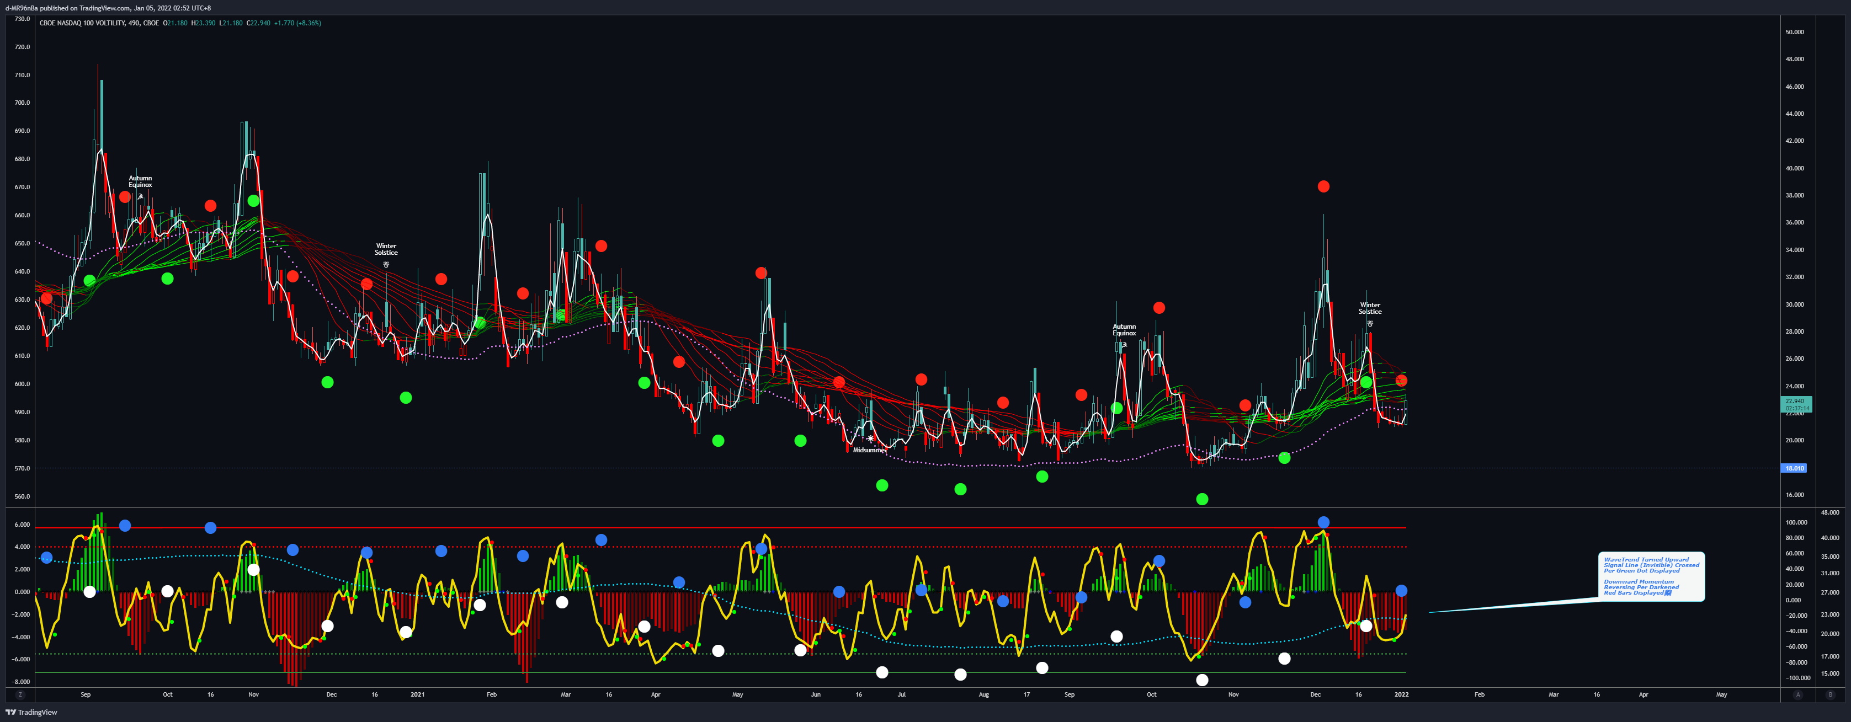Click the 2021 label on time axis
Image resolution: width=1851 pixels, height=722 pixels.
point(417,695)
